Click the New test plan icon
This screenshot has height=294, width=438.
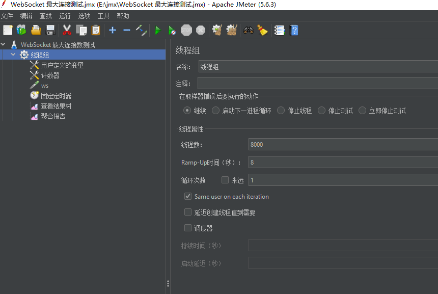(7, 30)
